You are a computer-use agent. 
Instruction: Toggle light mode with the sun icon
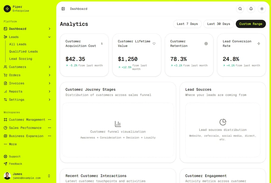coord(262,9)
